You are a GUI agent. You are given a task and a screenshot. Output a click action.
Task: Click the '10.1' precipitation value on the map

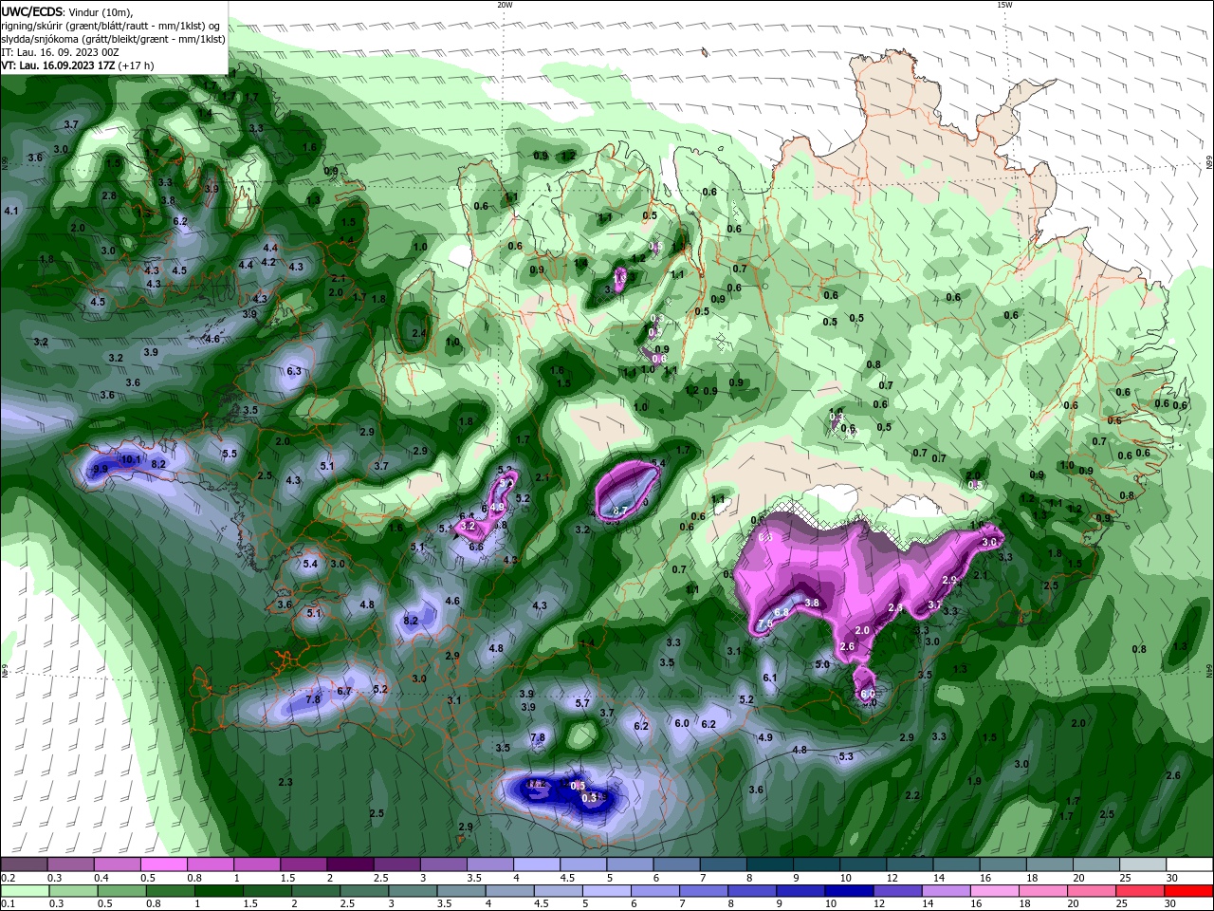(x=131, y=460)
